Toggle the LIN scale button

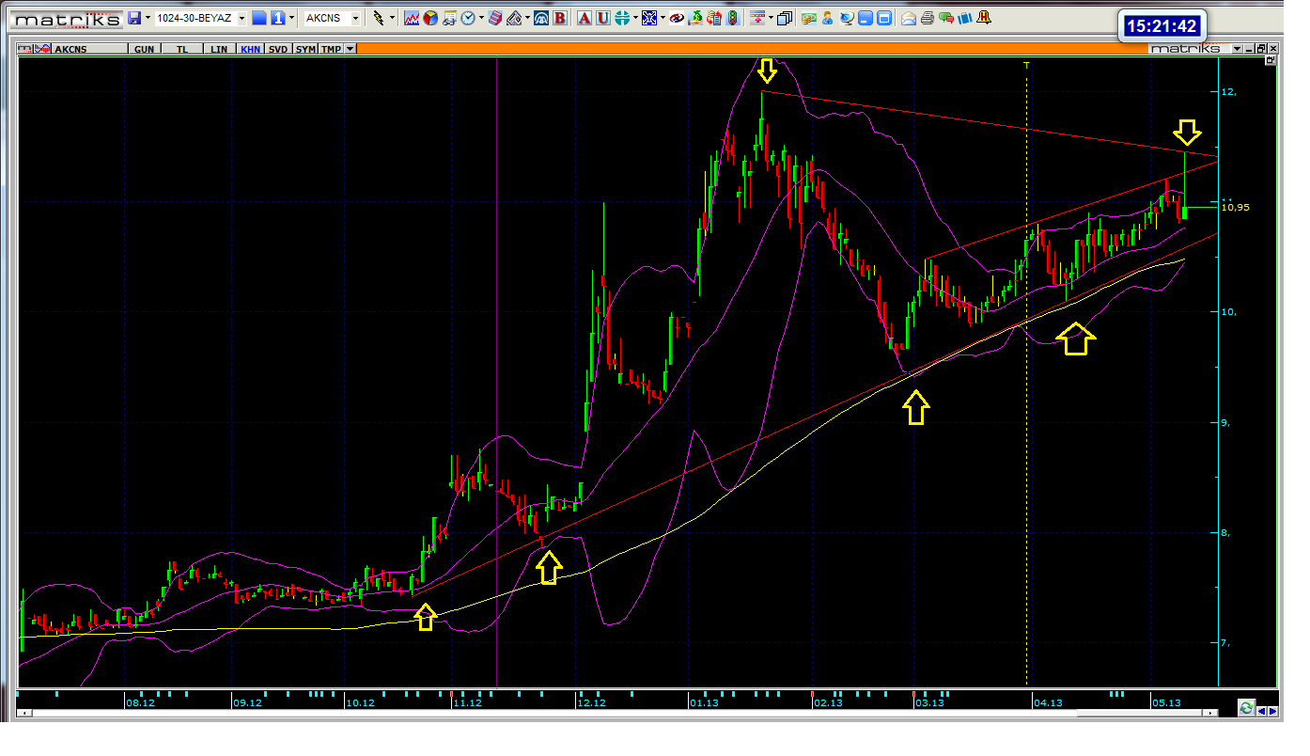tap(219, 49)
